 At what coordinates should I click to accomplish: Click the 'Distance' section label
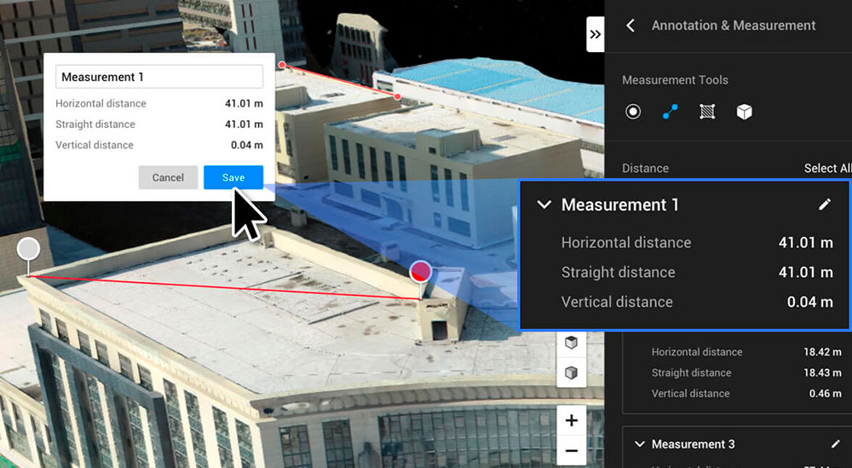coord(645,169)
